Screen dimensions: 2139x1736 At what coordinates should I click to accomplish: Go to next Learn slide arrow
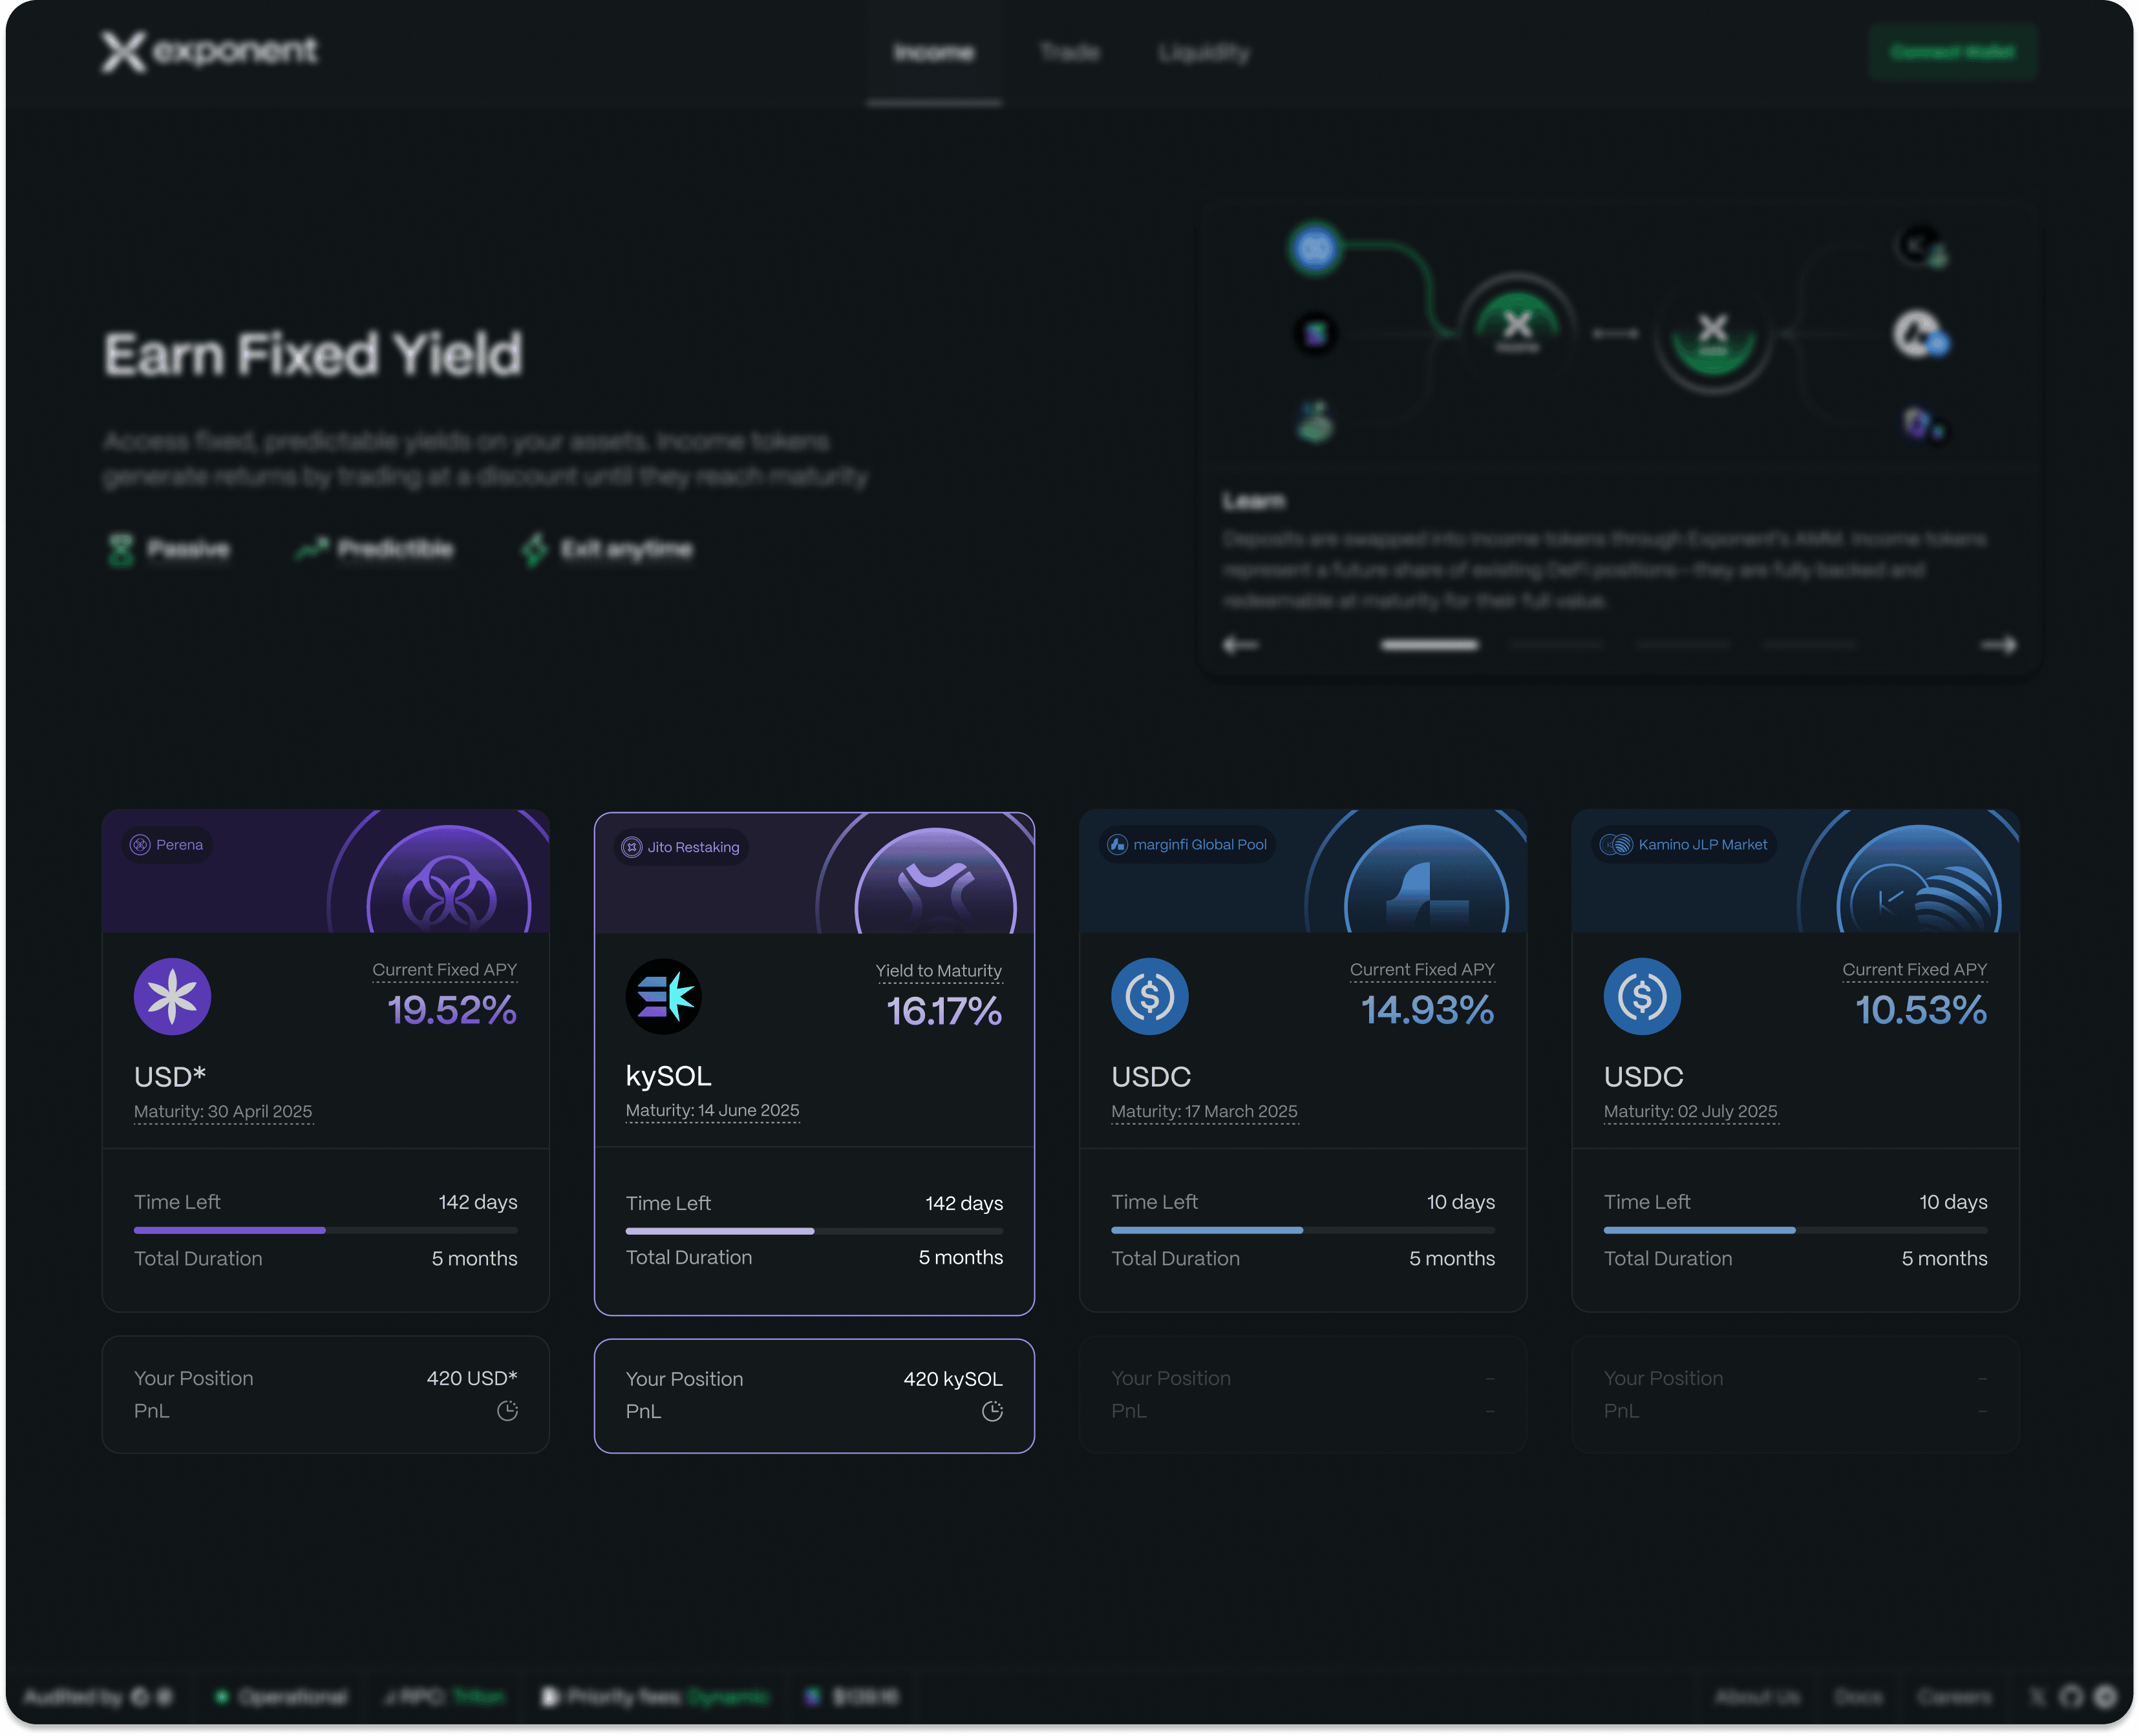(1998, 645)
